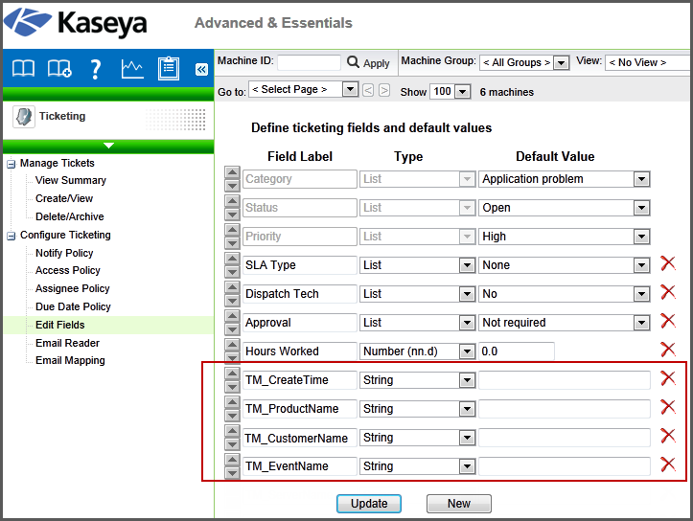This screenshot has height=521, width=693.
Task: Click the Update button
Action: tap(368, 504)
